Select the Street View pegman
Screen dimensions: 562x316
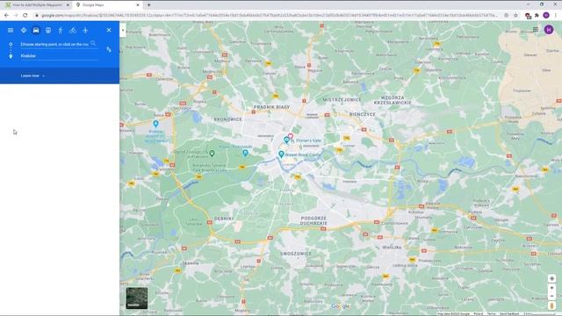click(552, 305)
